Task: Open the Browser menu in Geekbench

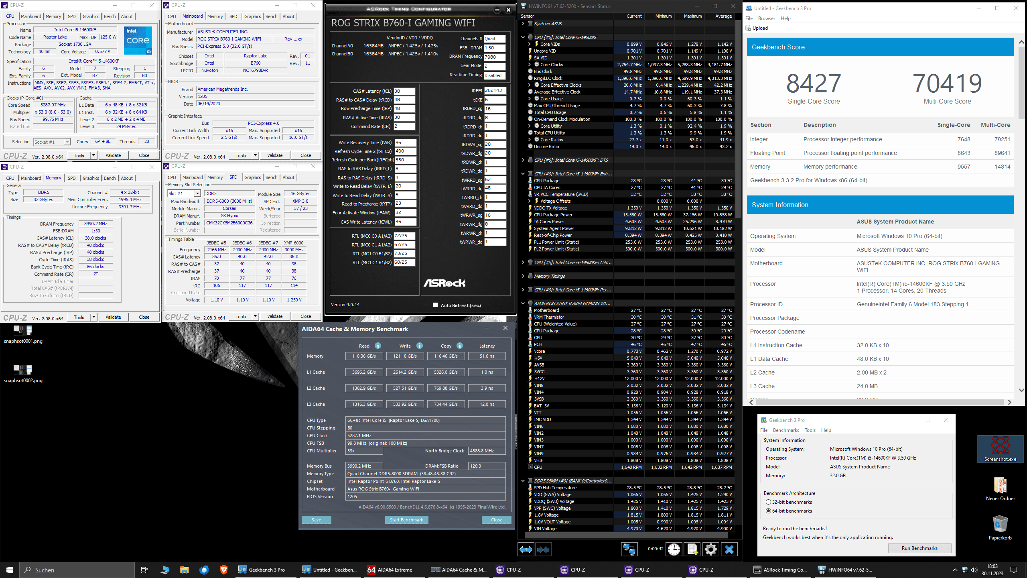Action: [766, 18]
